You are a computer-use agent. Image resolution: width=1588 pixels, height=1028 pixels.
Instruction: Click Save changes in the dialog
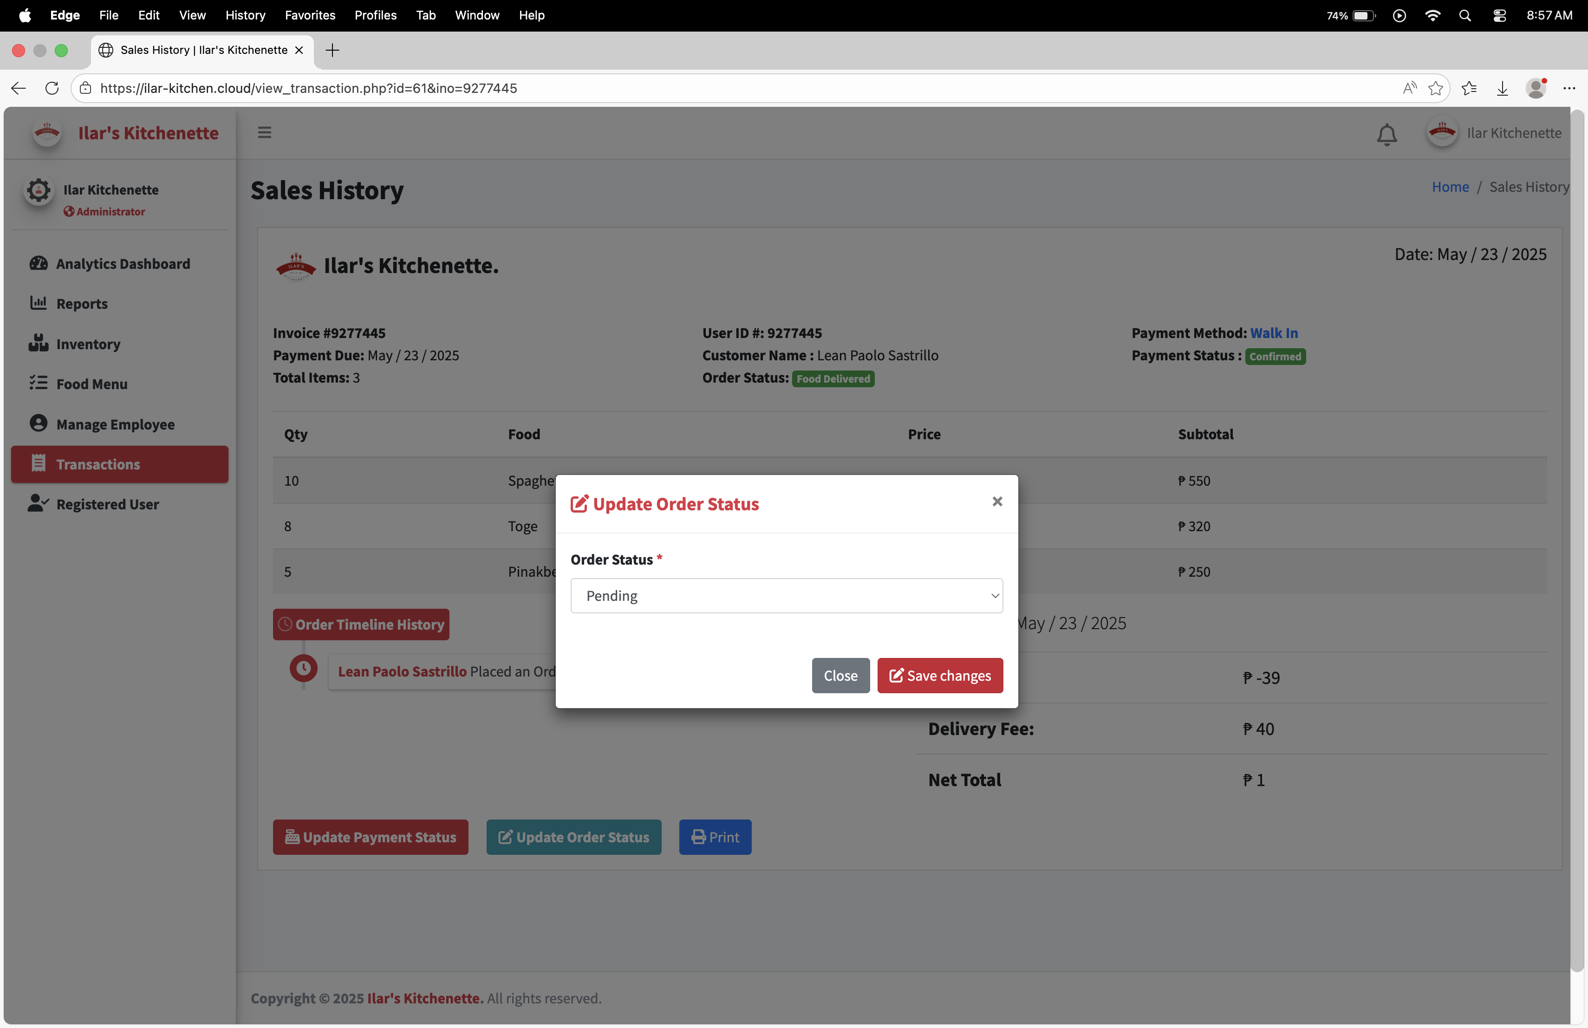click(939, 675)
